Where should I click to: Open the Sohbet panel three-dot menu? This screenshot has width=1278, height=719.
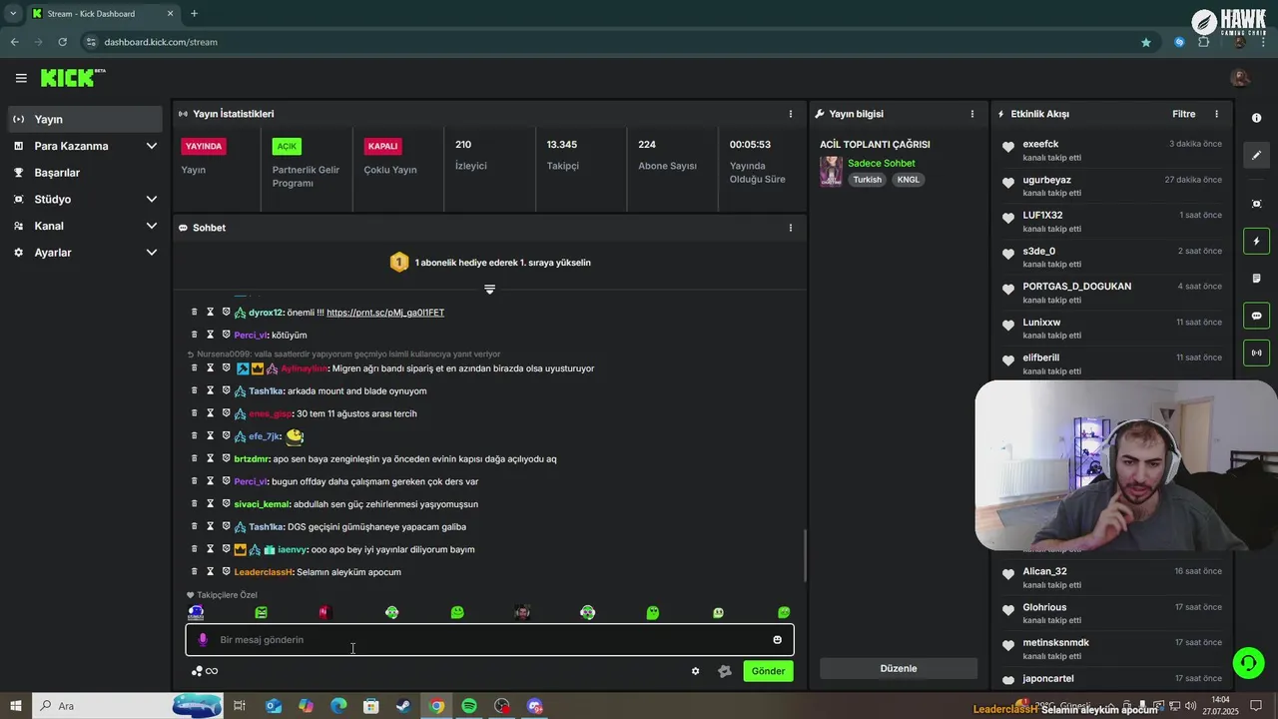coord(791,228)
